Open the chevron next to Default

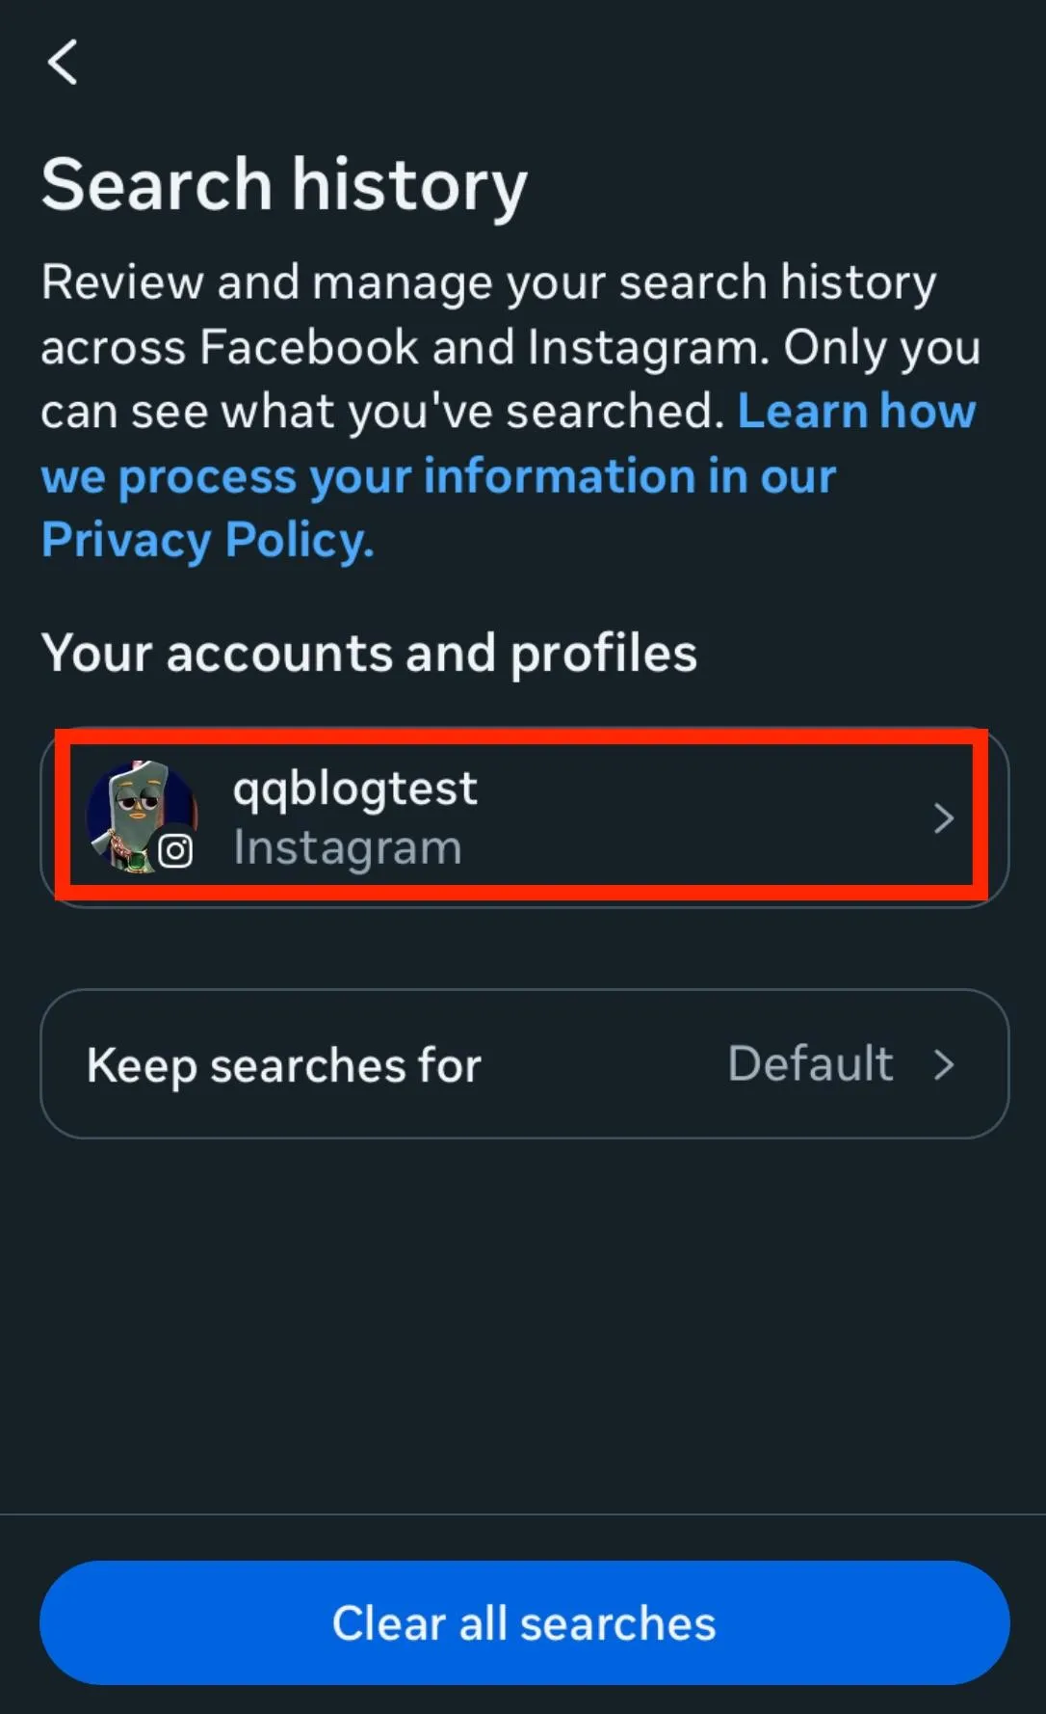(x=944, y=1064)
